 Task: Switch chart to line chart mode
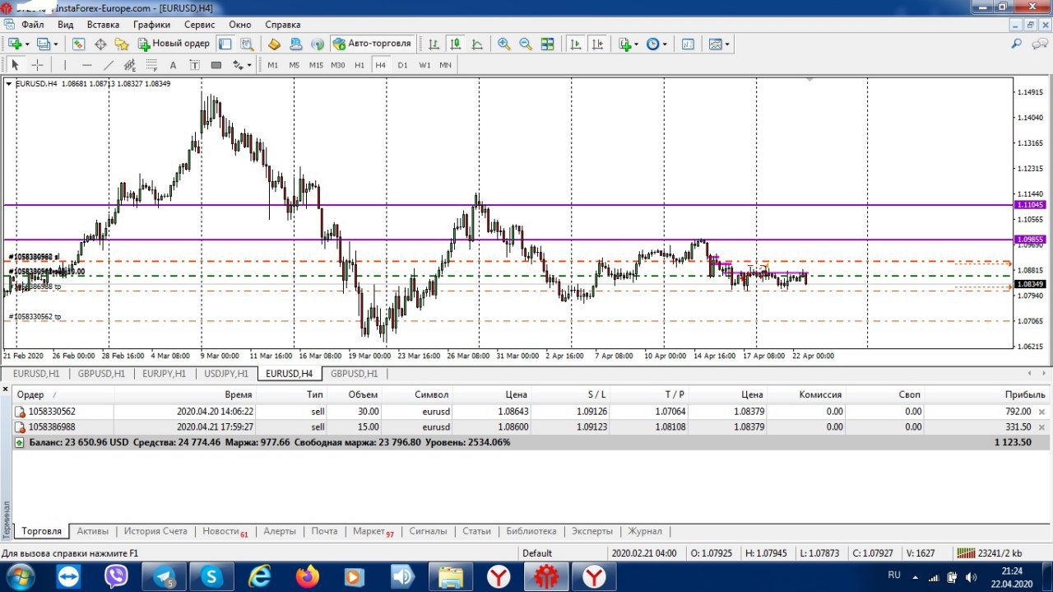click(476, 44)
